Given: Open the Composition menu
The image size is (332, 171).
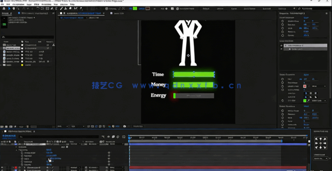Looking at the screenshot, I should (19, 4).
